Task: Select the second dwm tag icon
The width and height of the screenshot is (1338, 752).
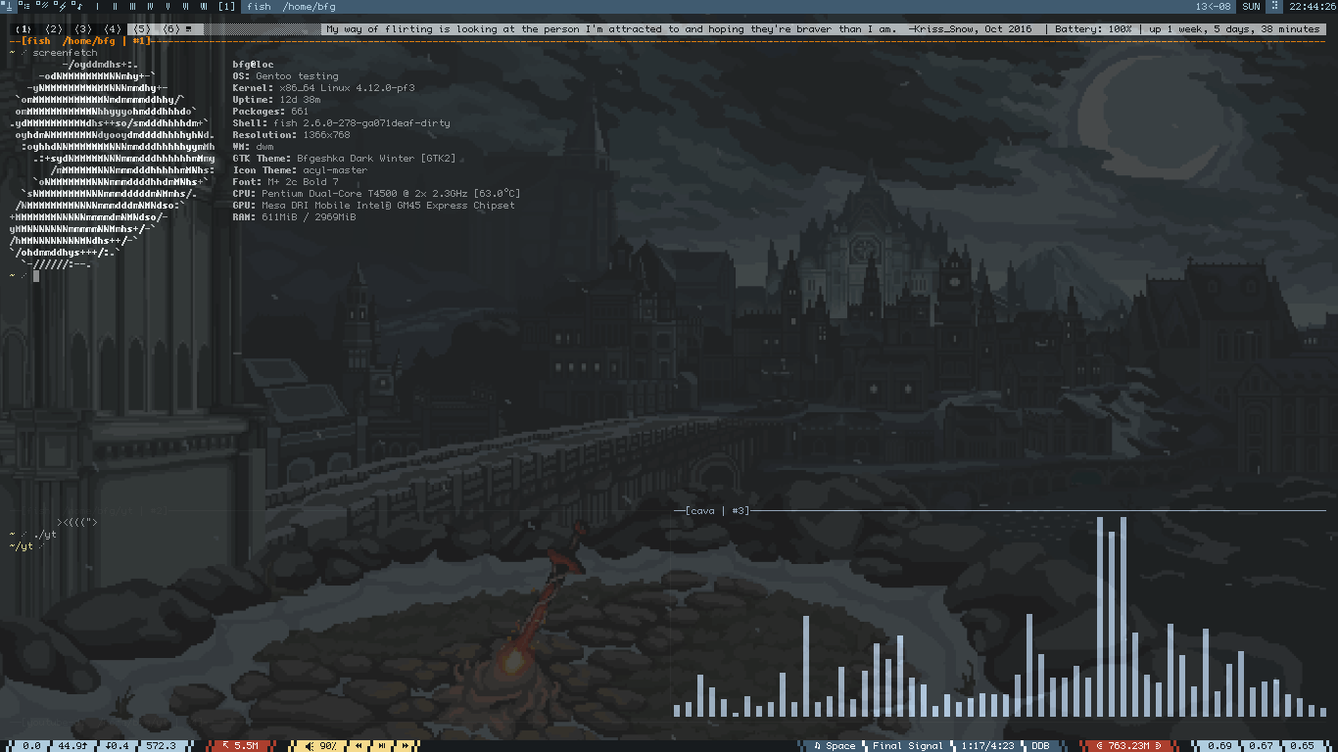Action: [25, 6]
